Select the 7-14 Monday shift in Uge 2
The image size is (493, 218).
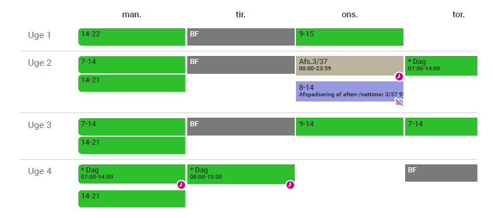132,65
